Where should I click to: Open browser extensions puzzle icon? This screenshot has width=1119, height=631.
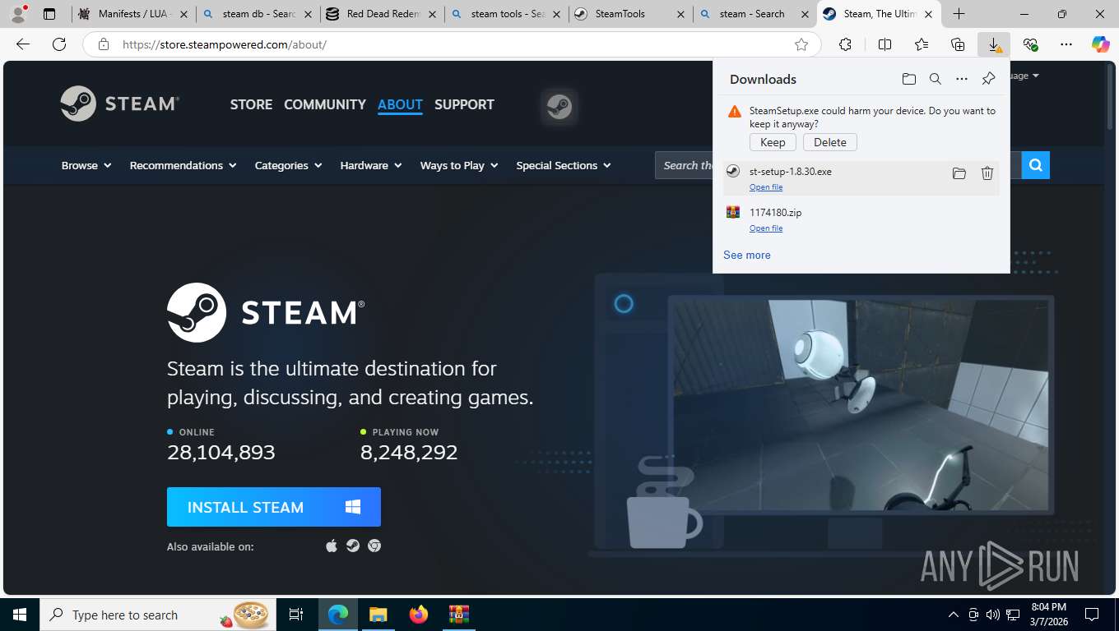tap(845, 44)
